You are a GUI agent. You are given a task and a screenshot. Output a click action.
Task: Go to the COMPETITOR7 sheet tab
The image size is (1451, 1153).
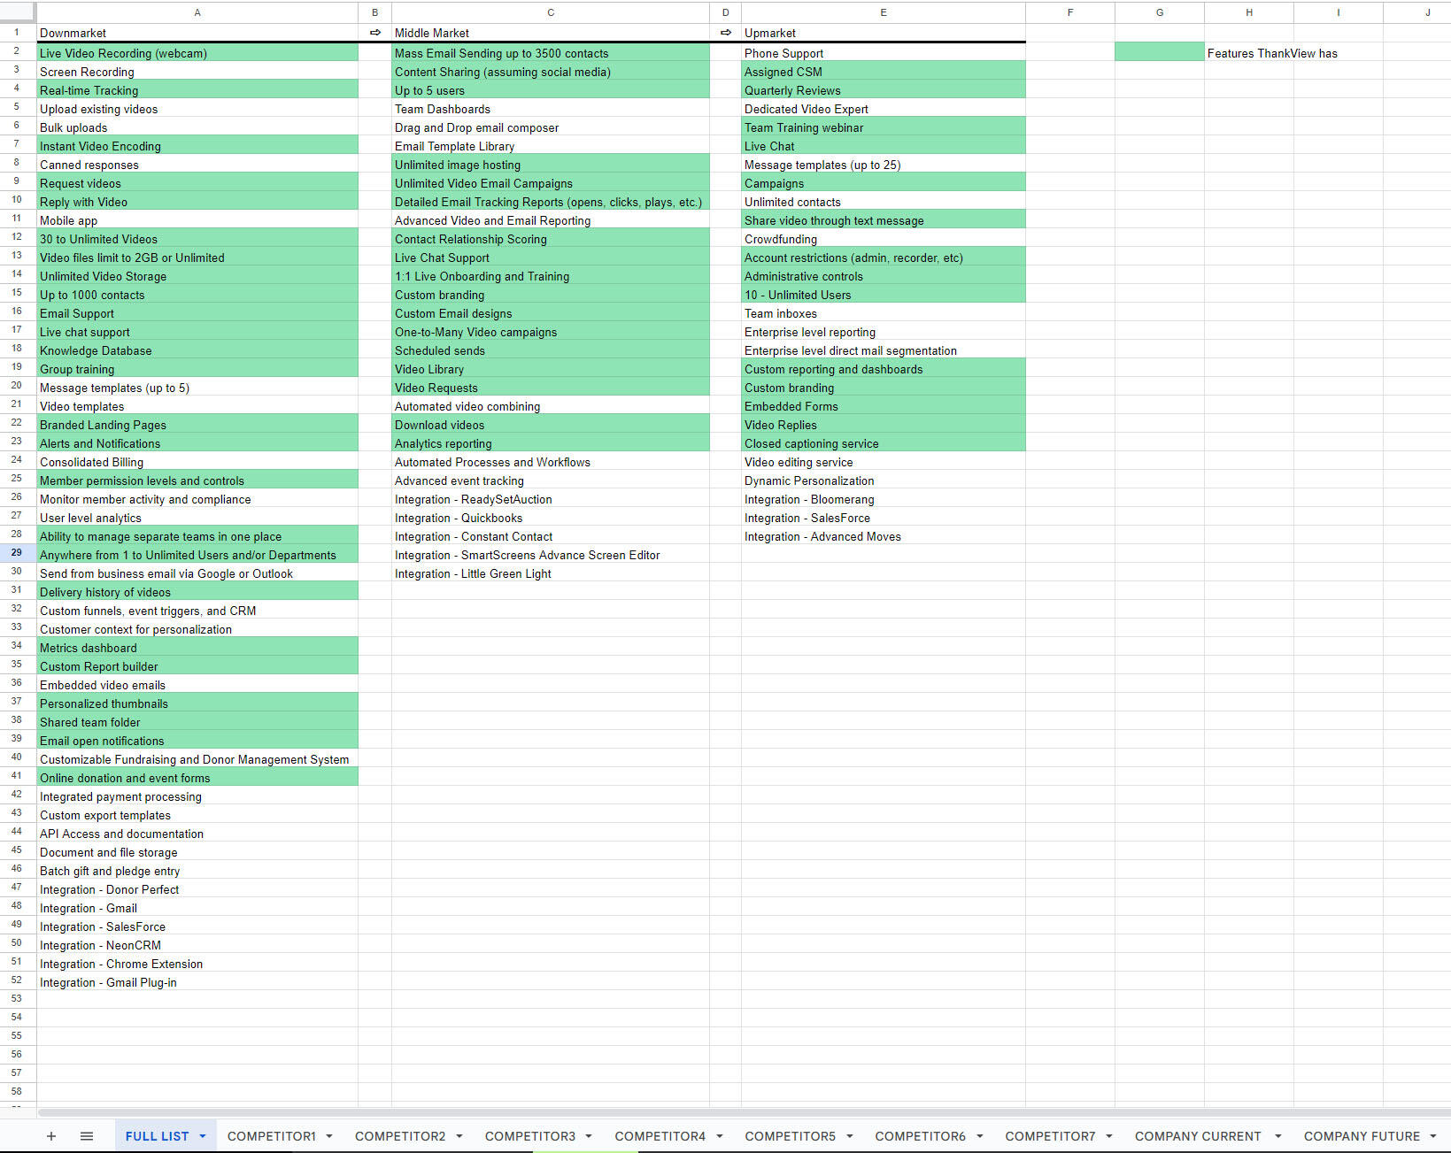point(1050,1136)
